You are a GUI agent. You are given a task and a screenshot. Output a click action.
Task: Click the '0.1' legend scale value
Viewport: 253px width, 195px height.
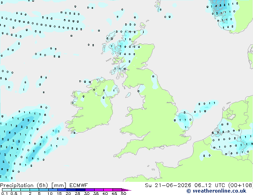coord(5,193)
